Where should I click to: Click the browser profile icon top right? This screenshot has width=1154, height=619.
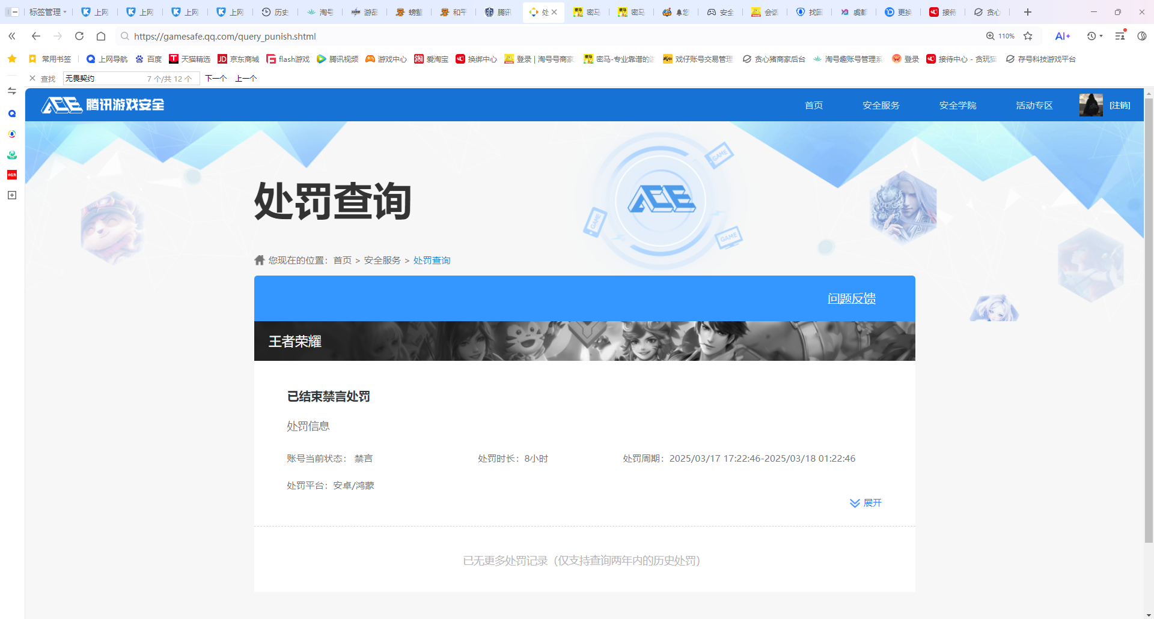1143,36
